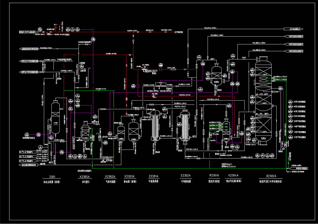Click the R2302A equipment title label
Image resolution: width=318 pixels, height=224 pixels.
tap(271, 176)
